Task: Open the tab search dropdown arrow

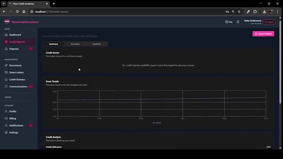Action: point(4,4)
